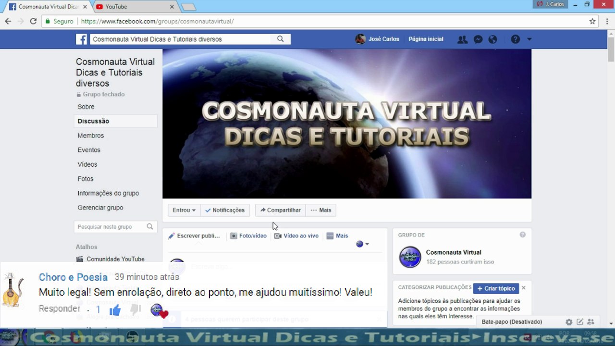Click the magnifier search button in Facebook header
The height and width of the screenshot is (346, 615).
(x=281, y=39)
